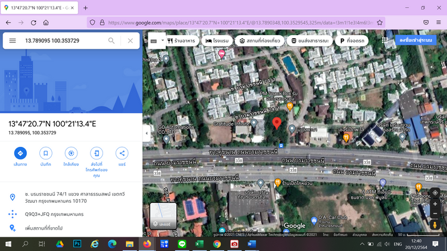Zoom in on the map with plus

(x=435, y=204)
